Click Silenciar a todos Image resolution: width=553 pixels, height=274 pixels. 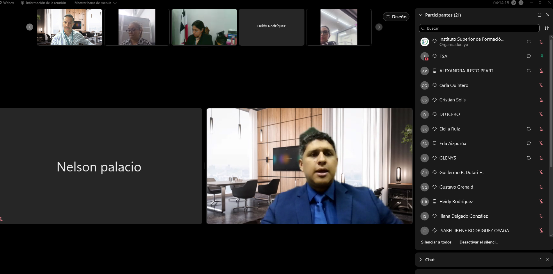(x=436, y=242)
